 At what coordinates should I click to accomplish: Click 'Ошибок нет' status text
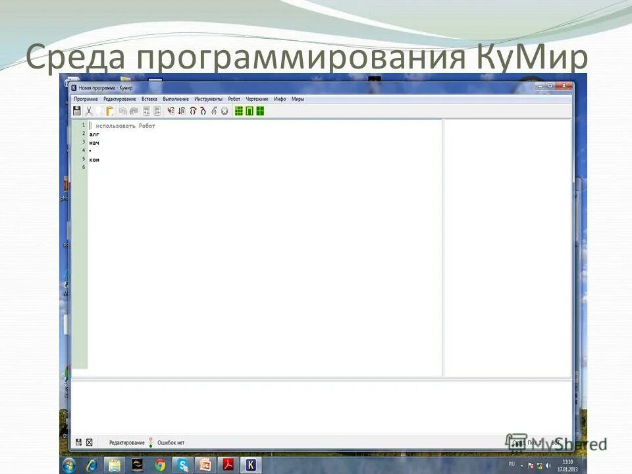(171, 442)
